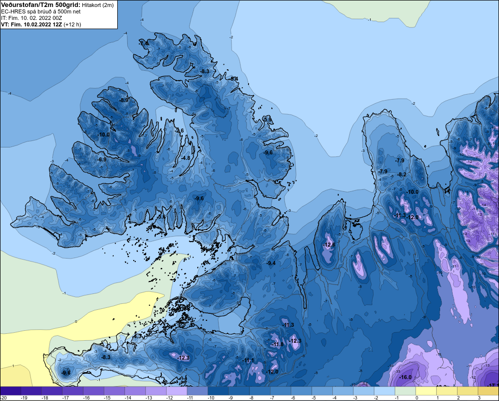Screen dimensions: 499x401
Task: Click the '-5' label in the color legend
Action: [x=314, y=398]
